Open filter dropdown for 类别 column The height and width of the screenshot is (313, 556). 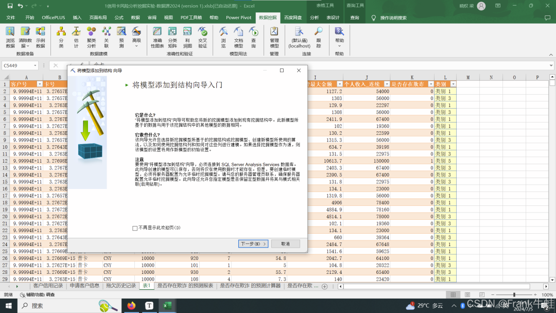pyautogui.click(x=453, y=84)
